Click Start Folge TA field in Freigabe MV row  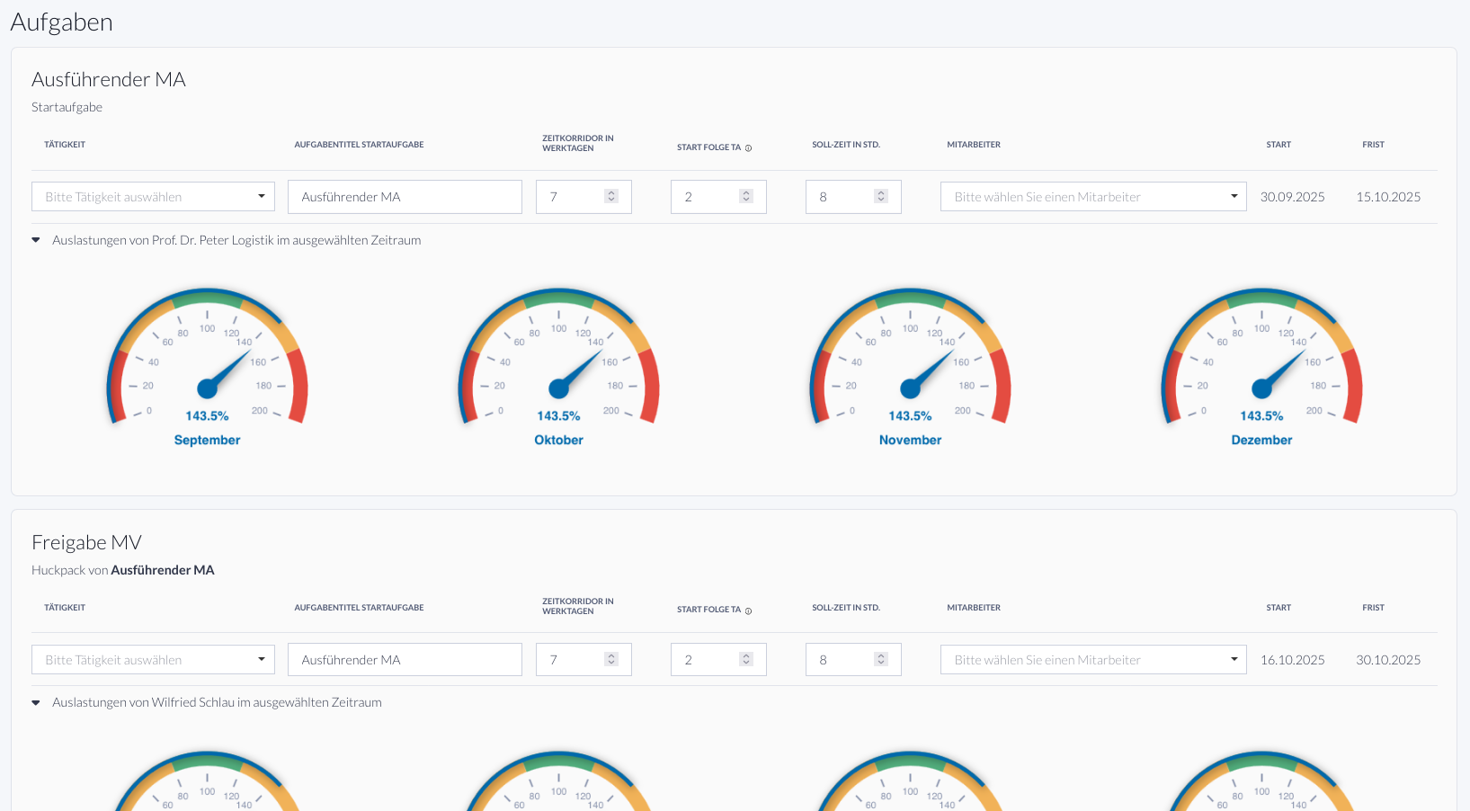(x=706, y=660)
